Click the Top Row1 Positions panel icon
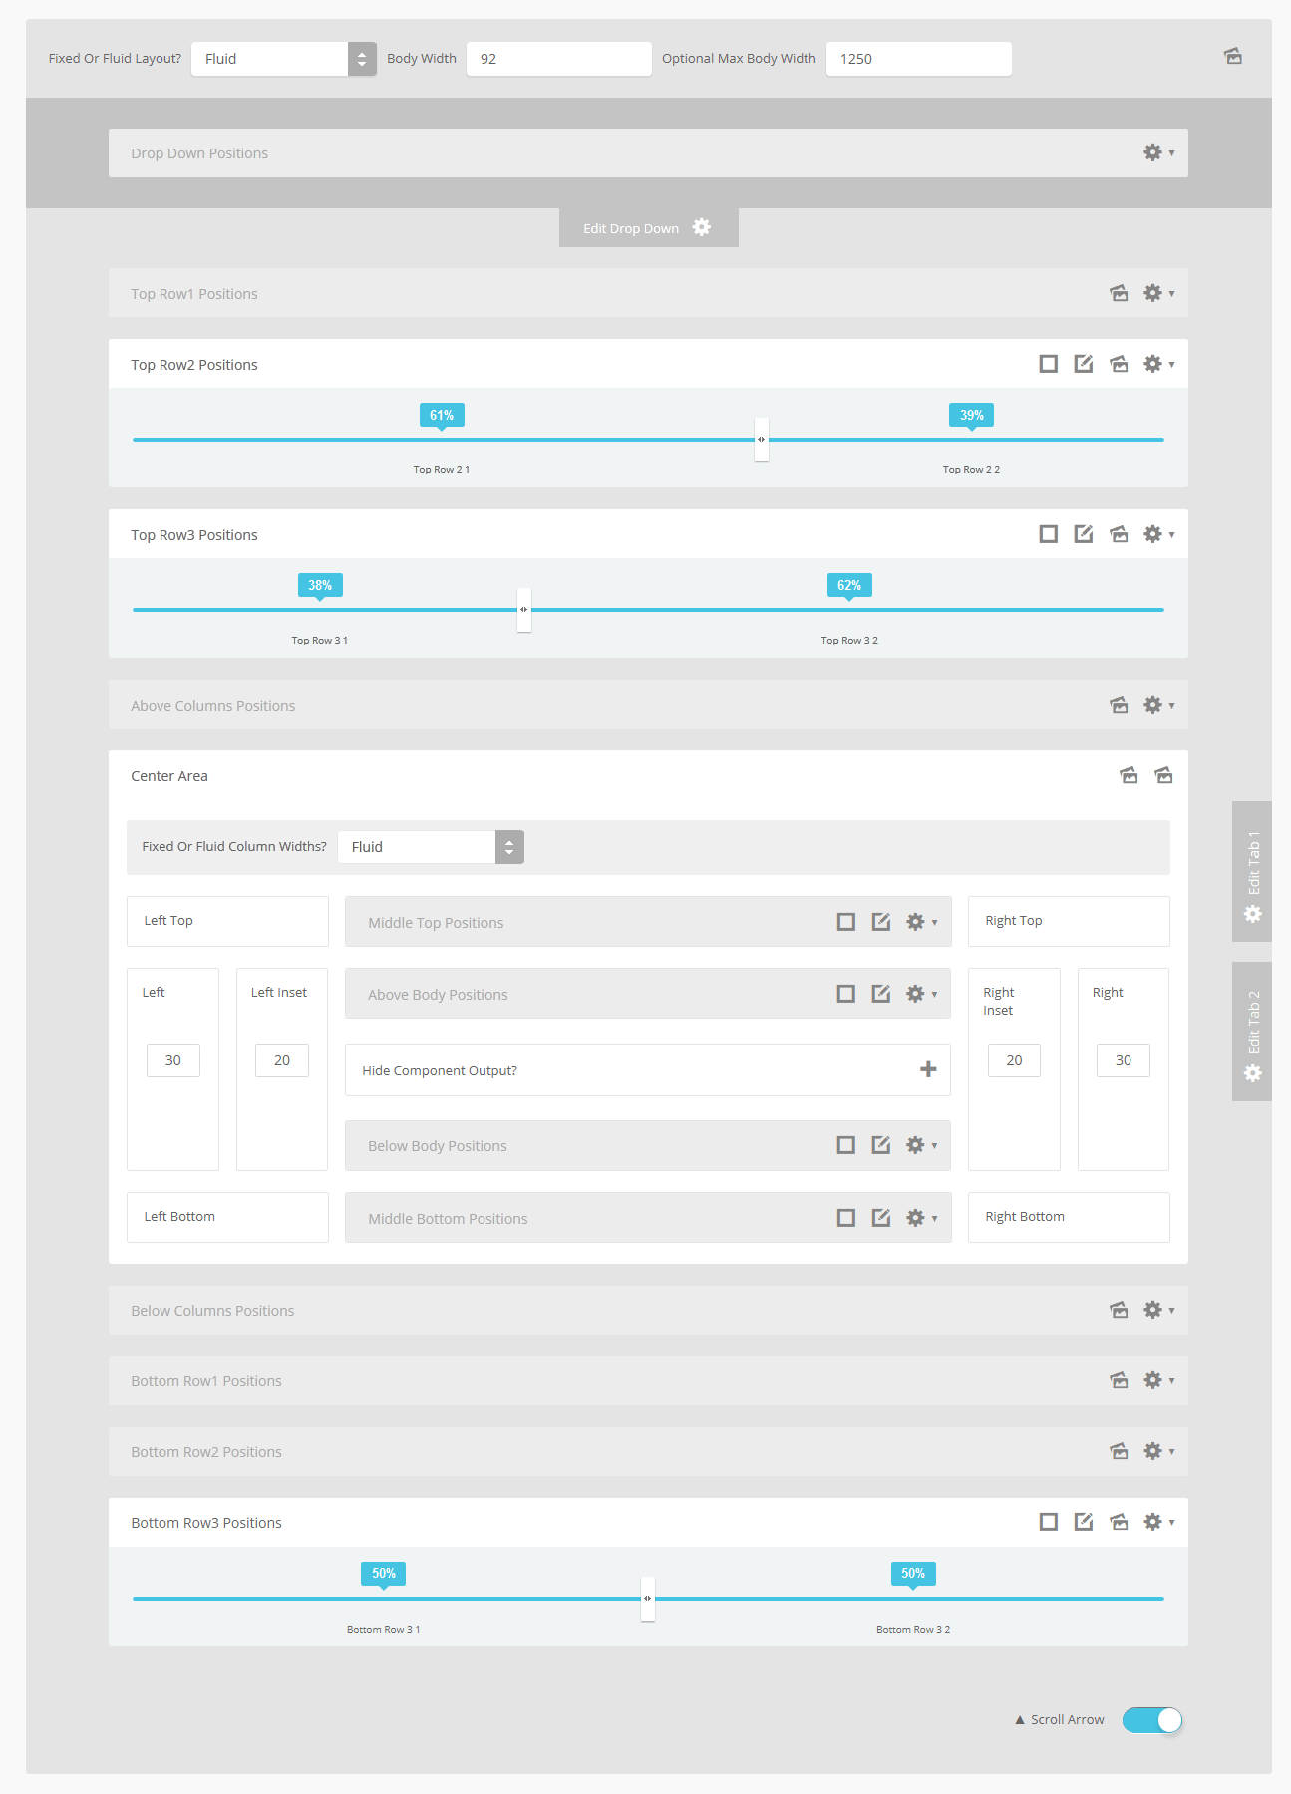1291x1794 pixels. pyautogui.click(x=1119, y=293)
